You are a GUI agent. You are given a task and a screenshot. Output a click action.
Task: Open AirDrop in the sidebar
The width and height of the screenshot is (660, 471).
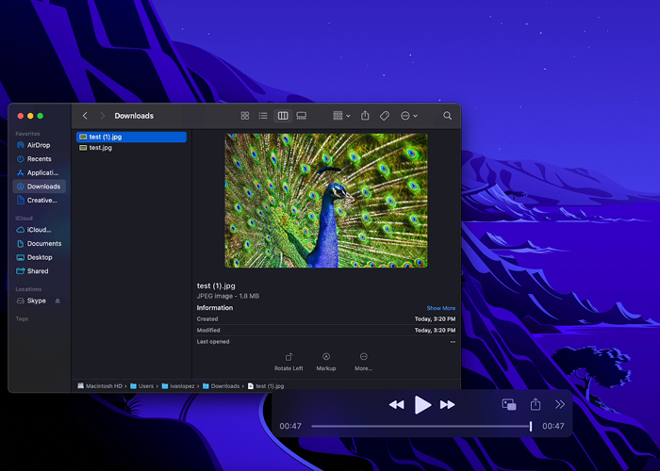[39, 145]
